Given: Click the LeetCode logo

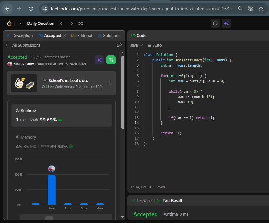Looking at the screenshot, I should coord(9,24).
